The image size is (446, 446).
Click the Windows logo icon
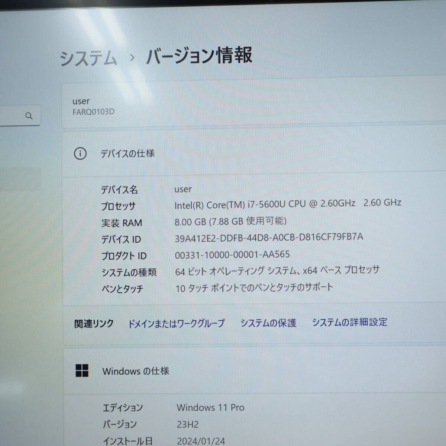[x=82, y=370]
